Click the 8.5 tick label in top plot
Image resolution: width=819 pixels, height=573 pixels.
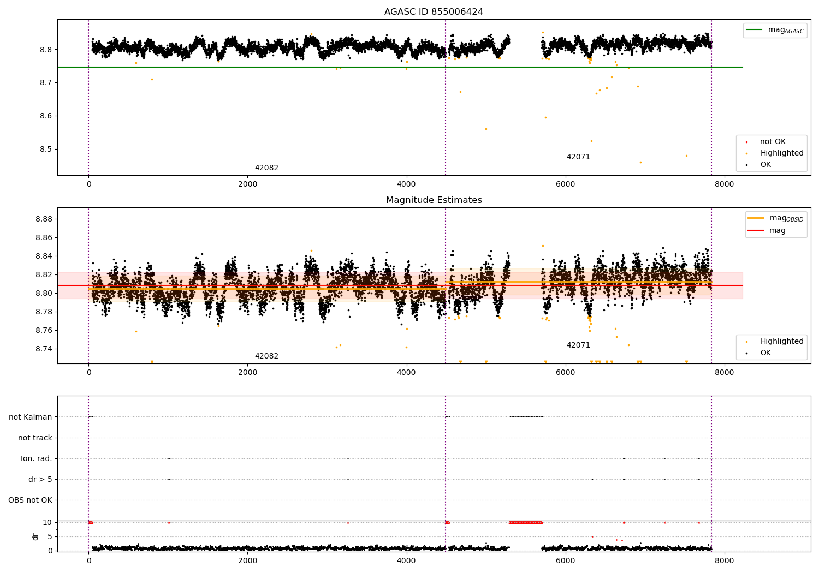pos(46,150)
